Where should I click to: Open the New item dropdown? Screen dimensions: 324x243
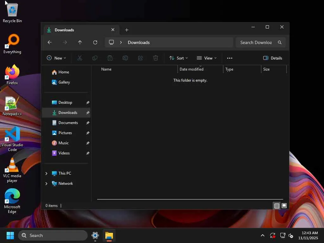(x=56, y=58)
